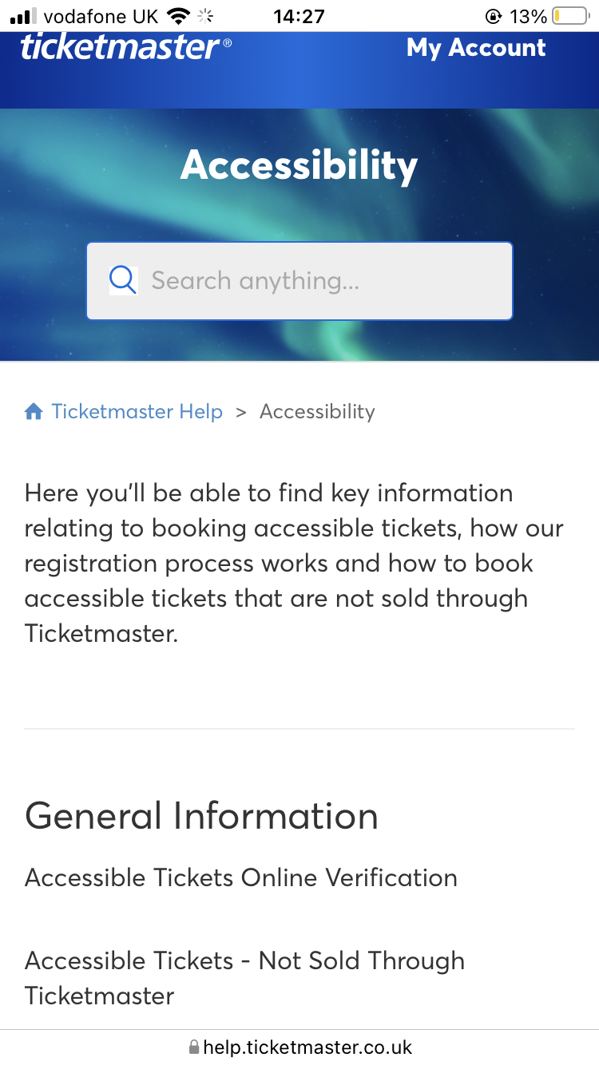Click the Accessibility page title
This screenshot has height=1065, width=599.
click(x=299, y=165)
